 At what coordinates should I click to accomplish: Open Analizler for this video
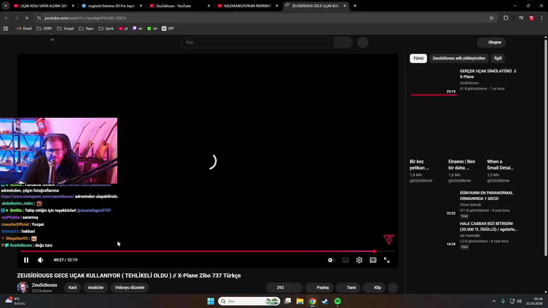pyautogui.click(x=96, y=287)
